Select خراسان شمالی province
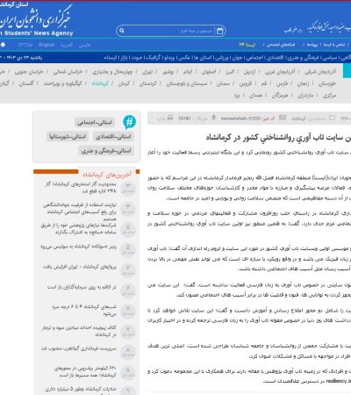This screenshot has height=395, width=351. [x=68, y=72]
